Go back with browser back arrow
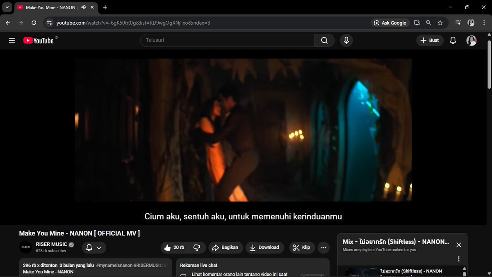 pyautogui.click(x=8, y=23)
